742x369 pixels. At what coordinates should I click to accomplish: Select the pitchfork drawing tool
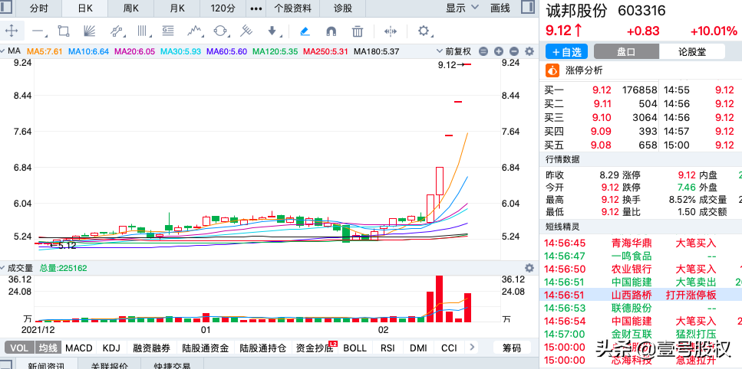246,31
